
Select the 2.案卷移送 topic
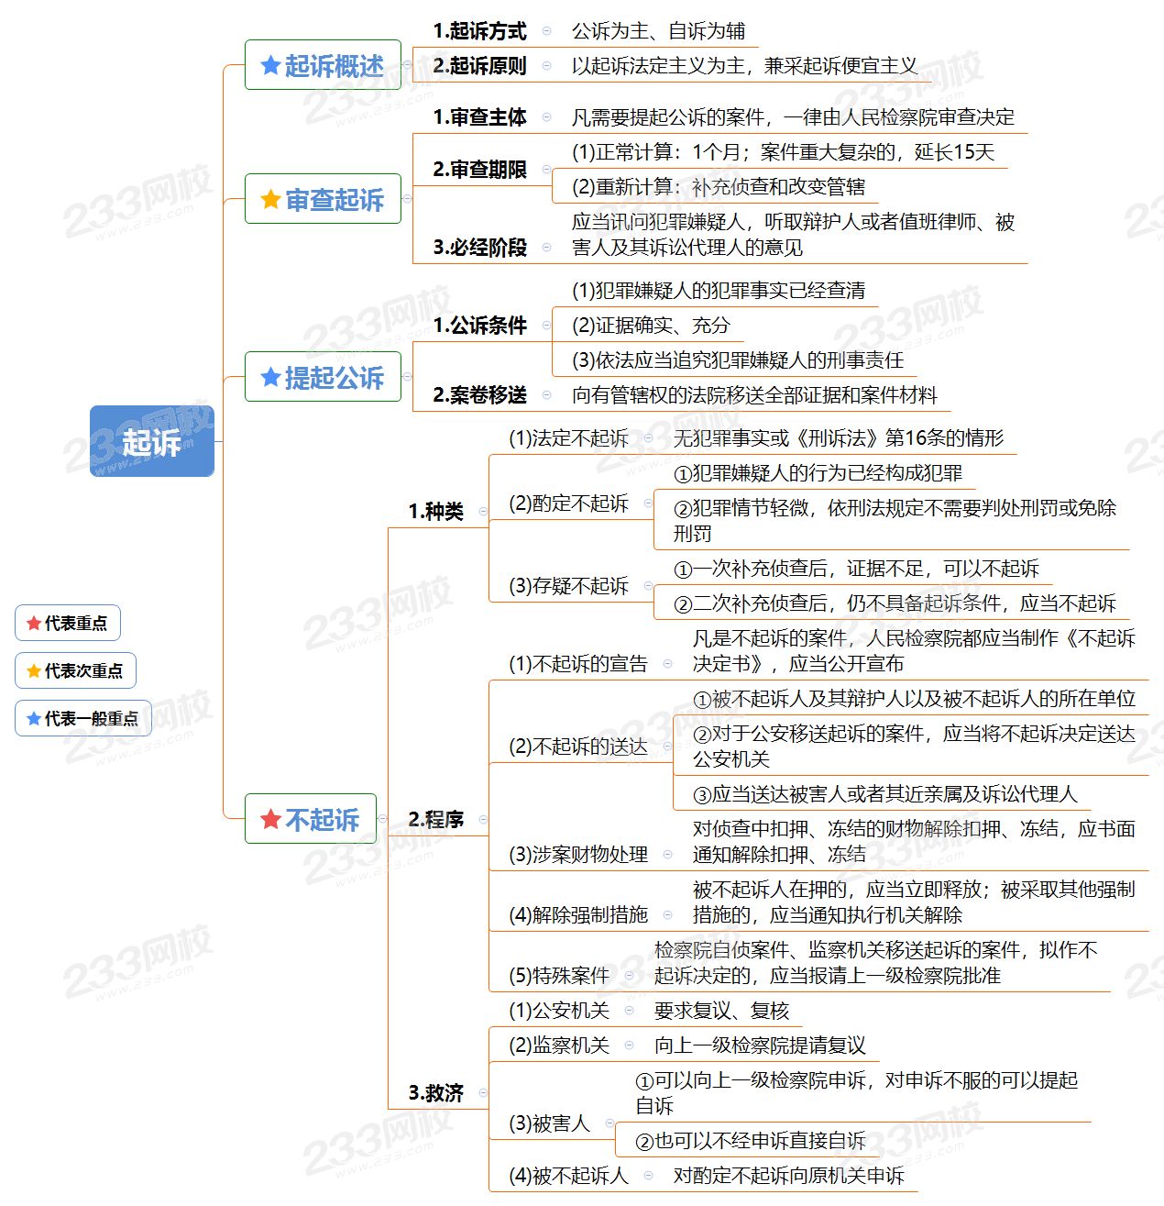[x=479, y=395]
